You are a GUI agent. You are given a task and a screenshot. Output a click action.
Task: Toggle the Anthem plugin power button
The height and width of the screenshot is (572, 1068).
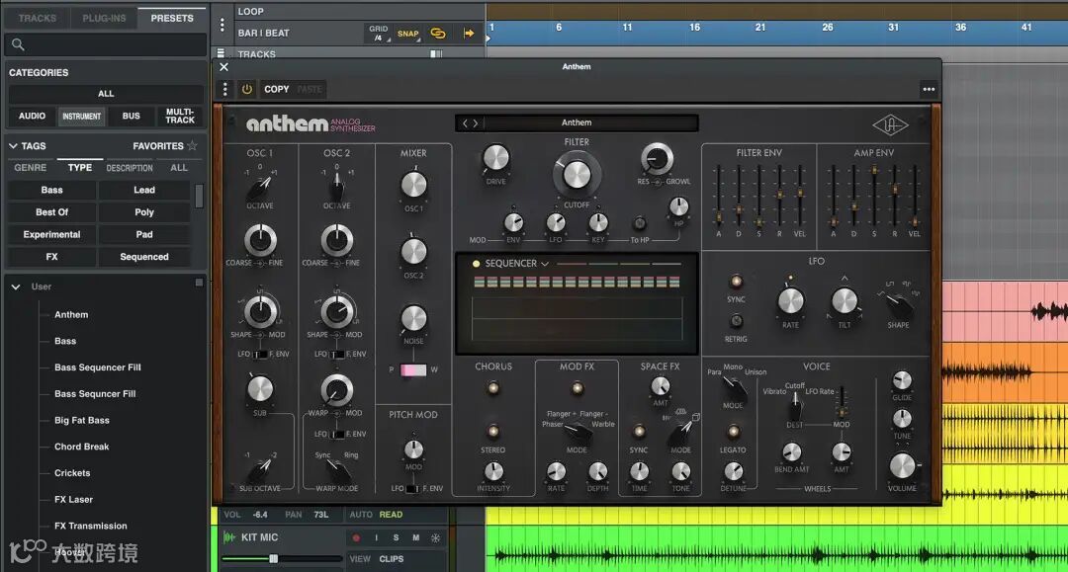[246, 89]
